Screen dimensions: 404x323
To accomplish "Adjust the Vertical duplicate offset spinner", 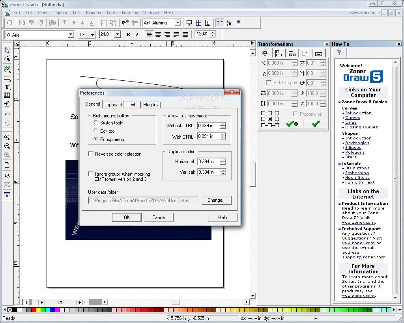I will coord(223,172).
